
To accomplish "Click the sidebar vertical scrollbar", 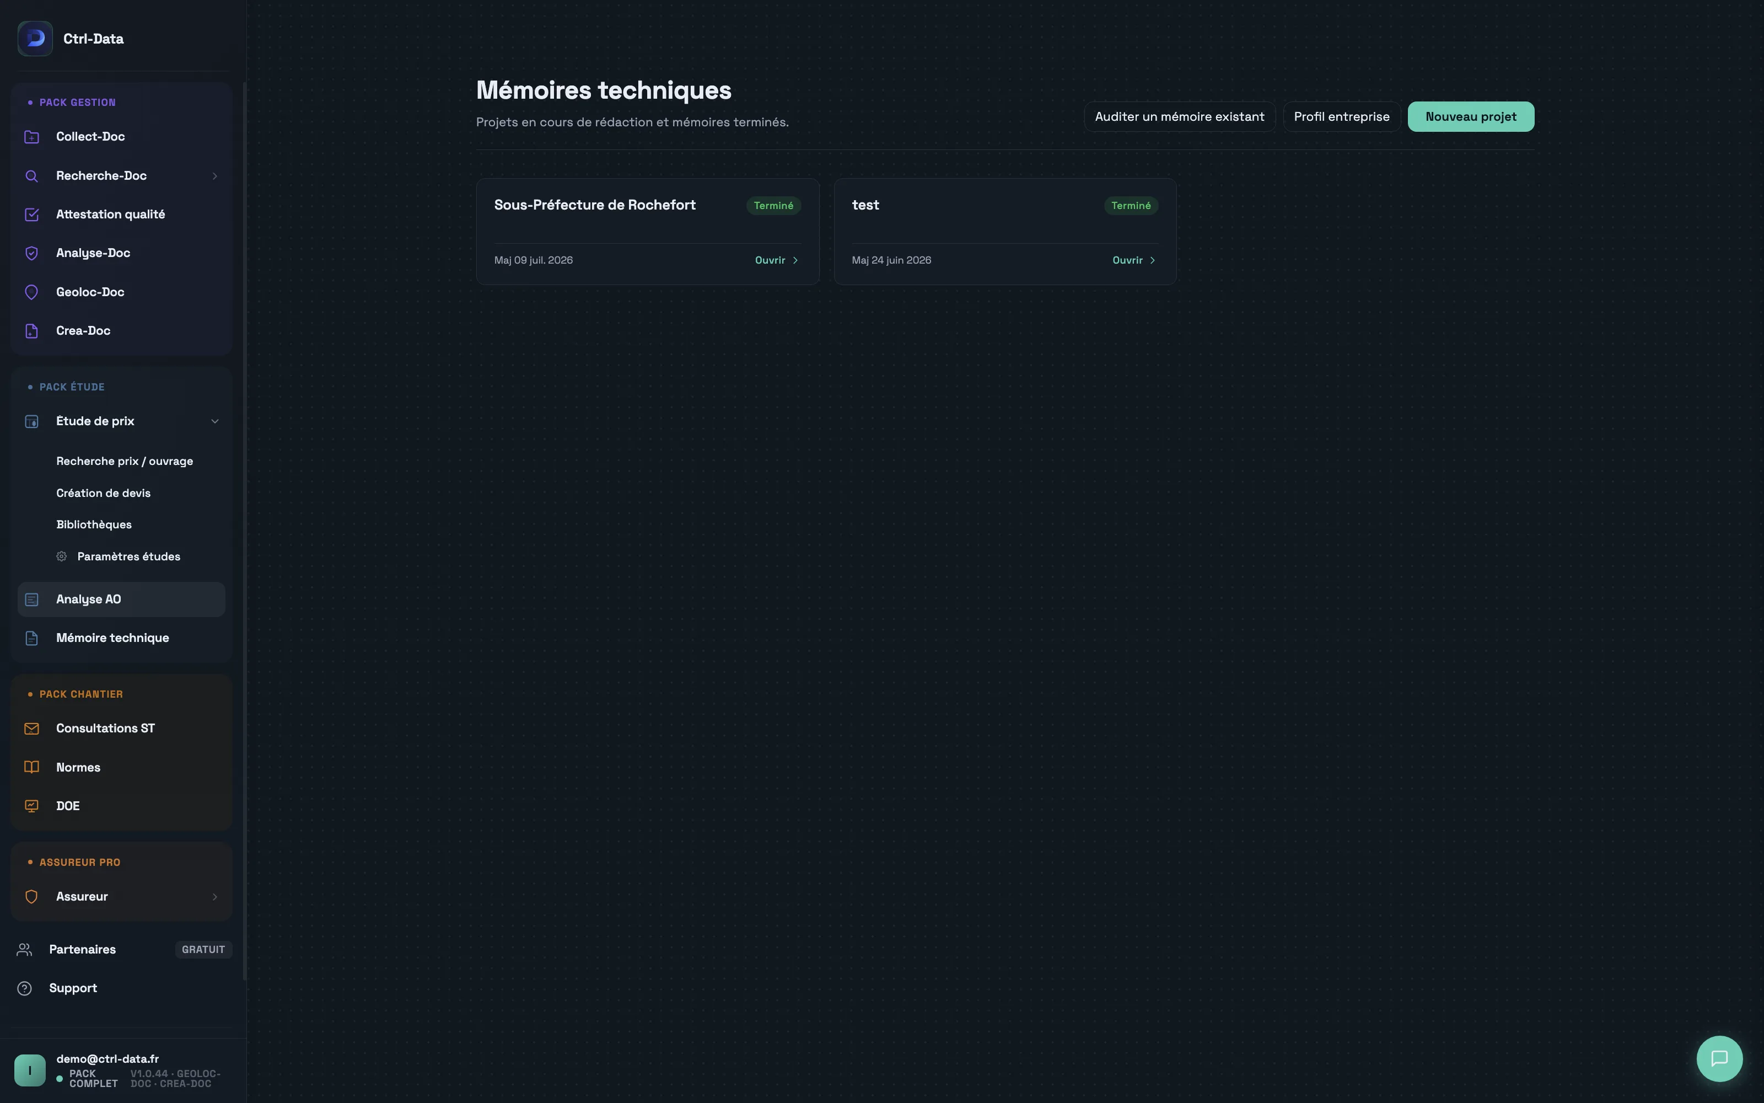I will click(244, 531).
